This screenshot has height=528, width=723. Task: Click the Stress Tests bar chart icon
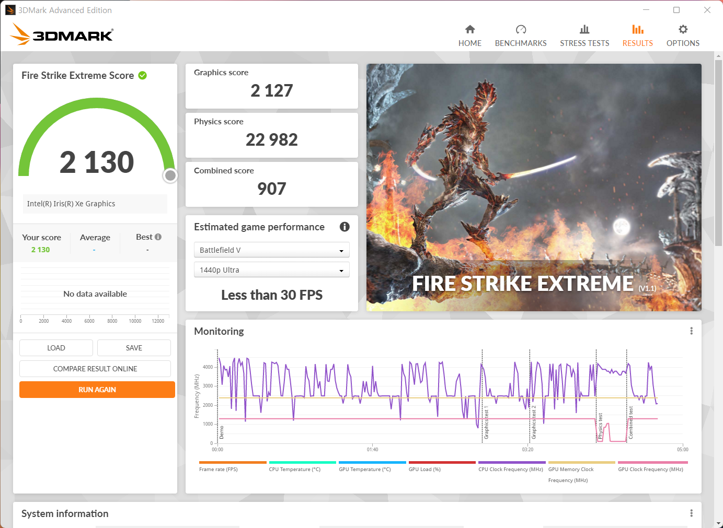click(x=584, y=29)
